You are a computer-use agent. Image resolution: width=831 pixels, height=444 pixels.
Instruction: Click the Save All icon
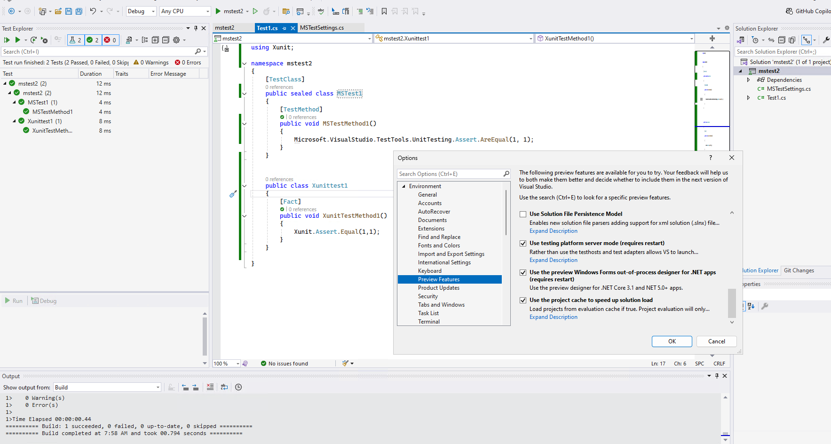pyautogui.click(x=79, y=11)
